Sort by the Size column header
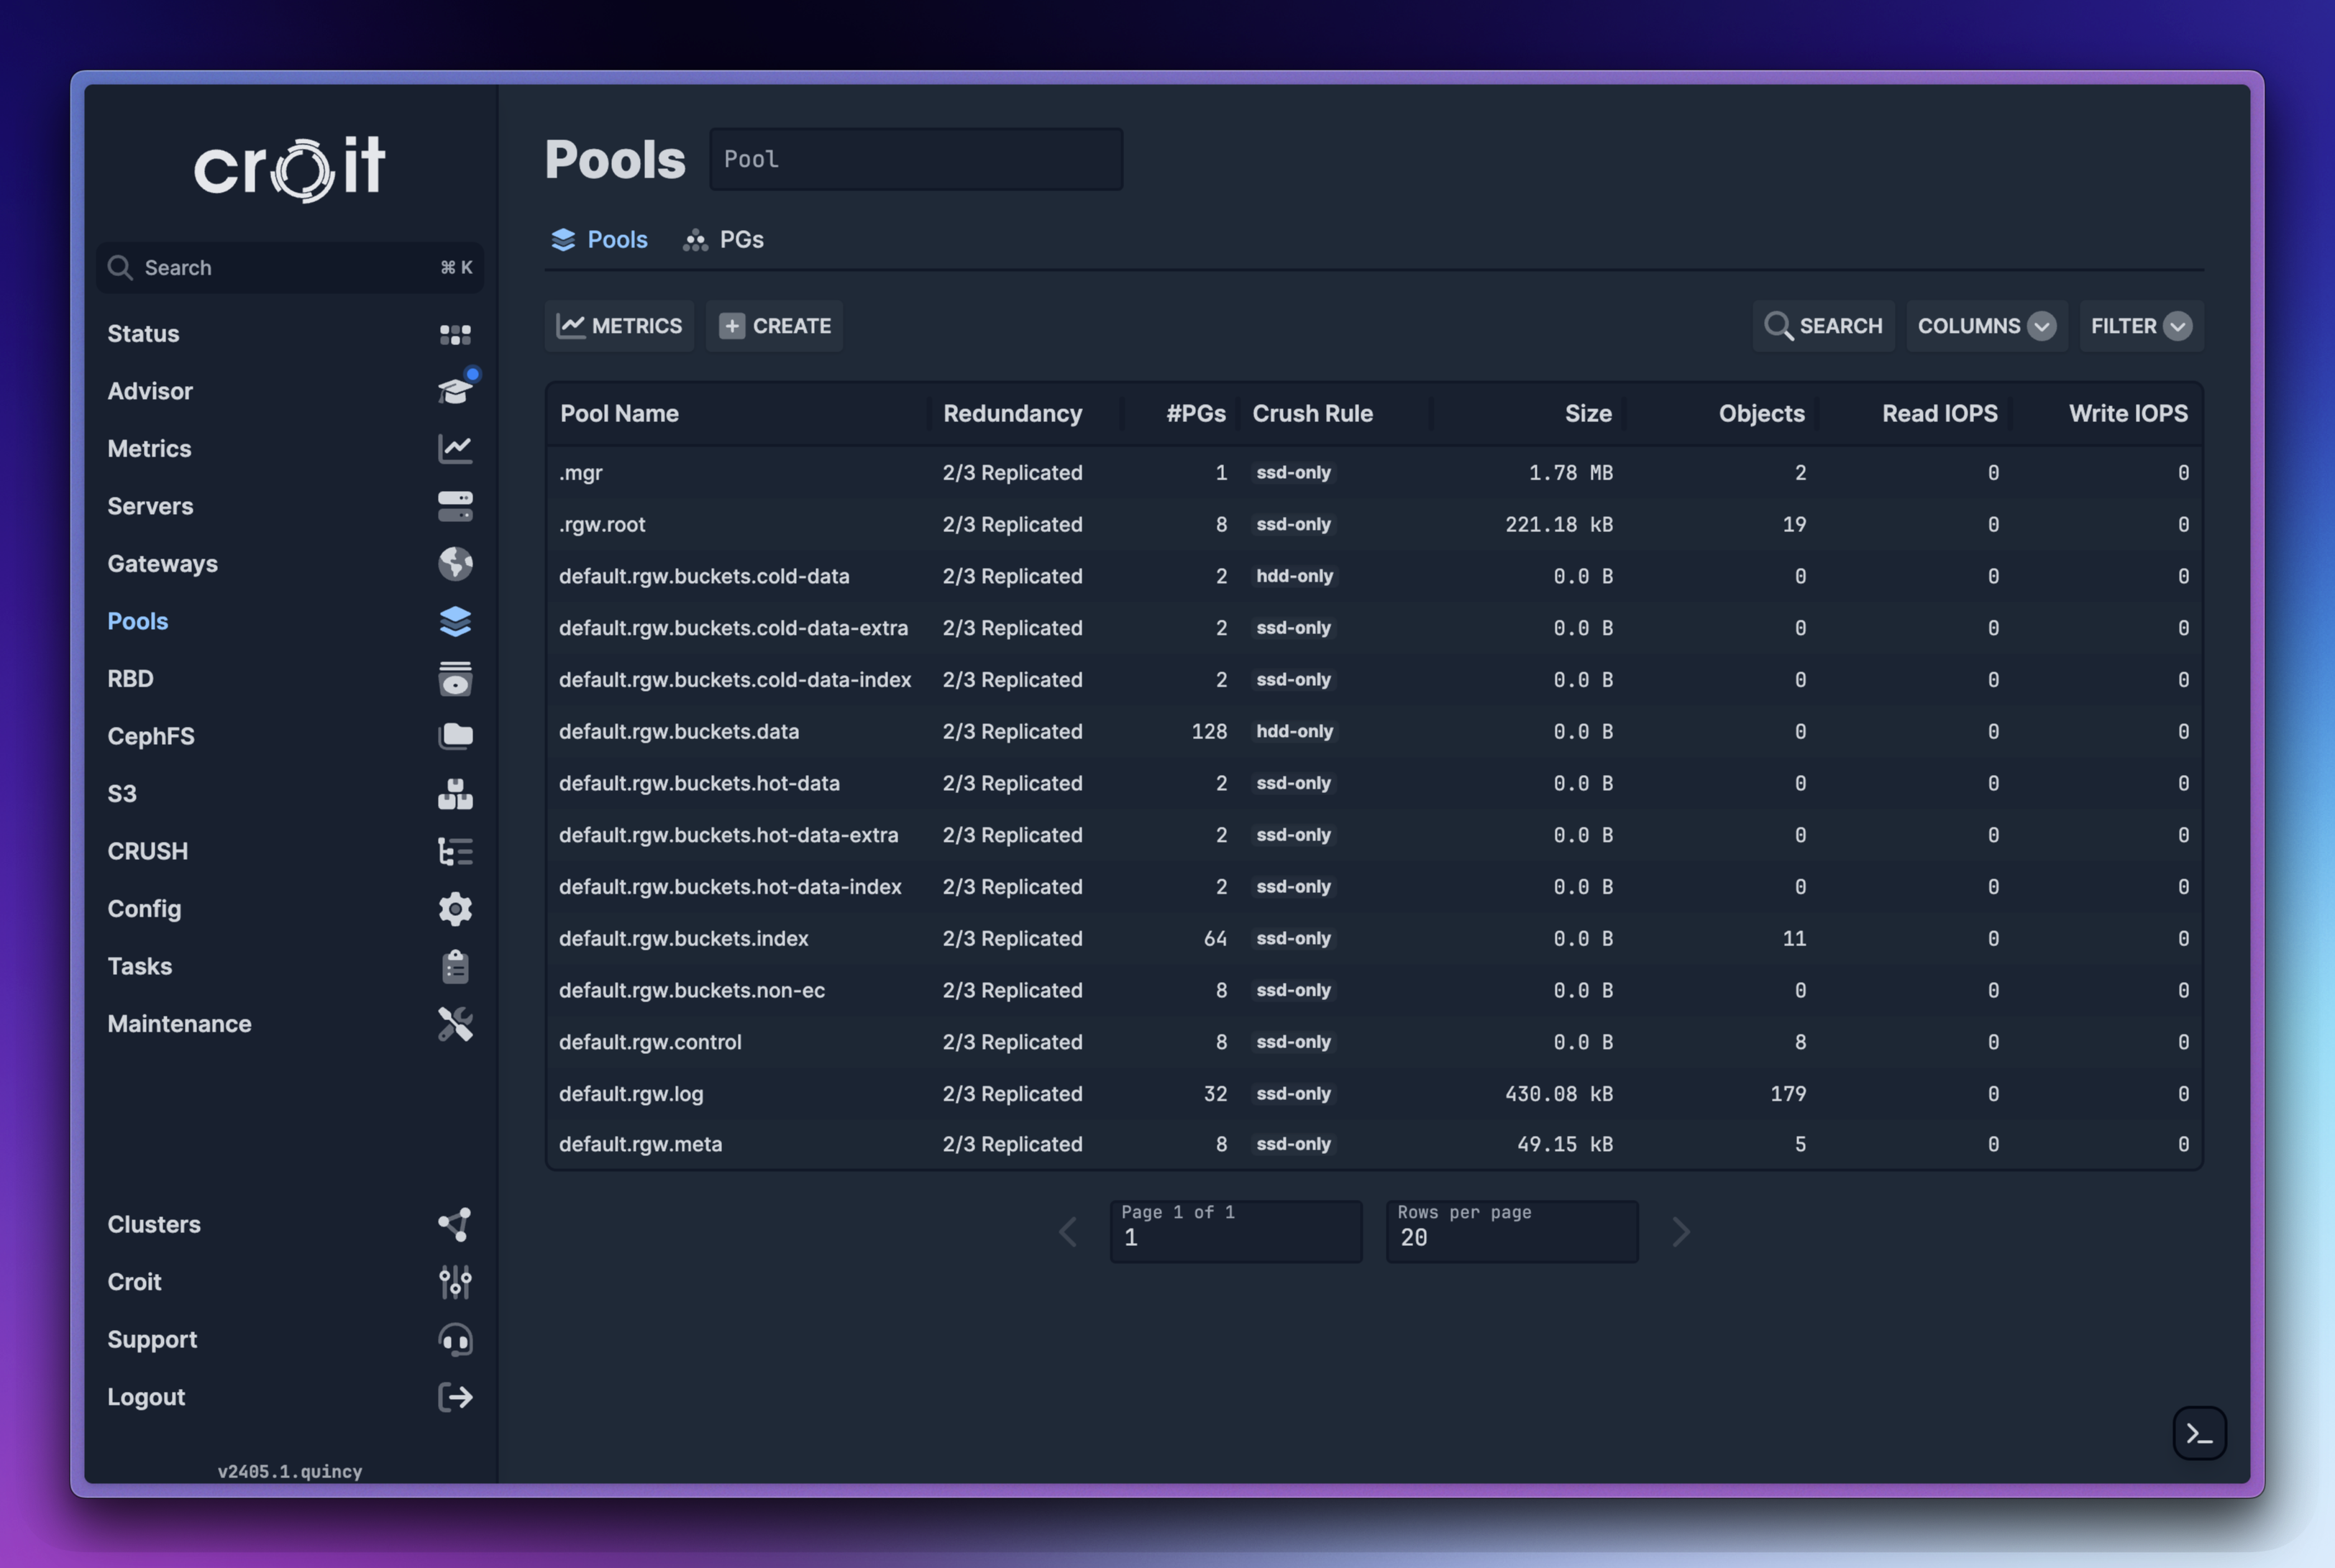Screen dimensions: 2335x1568 pyautogui.click(x=1587, y=414)
